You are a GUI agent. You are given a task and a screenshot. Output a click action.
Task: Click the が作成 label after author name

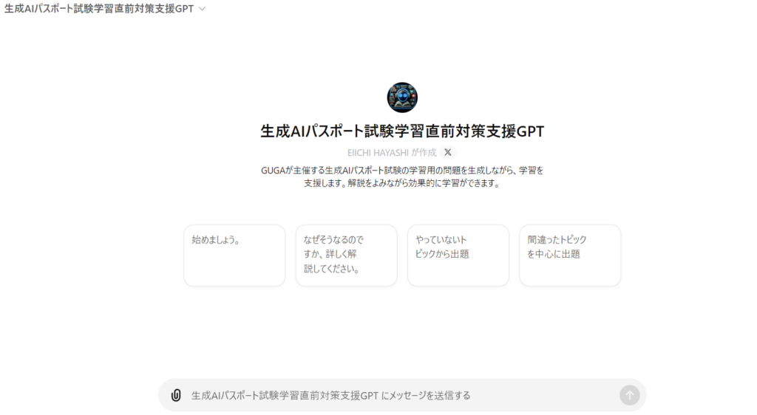[x=424, y=152]
